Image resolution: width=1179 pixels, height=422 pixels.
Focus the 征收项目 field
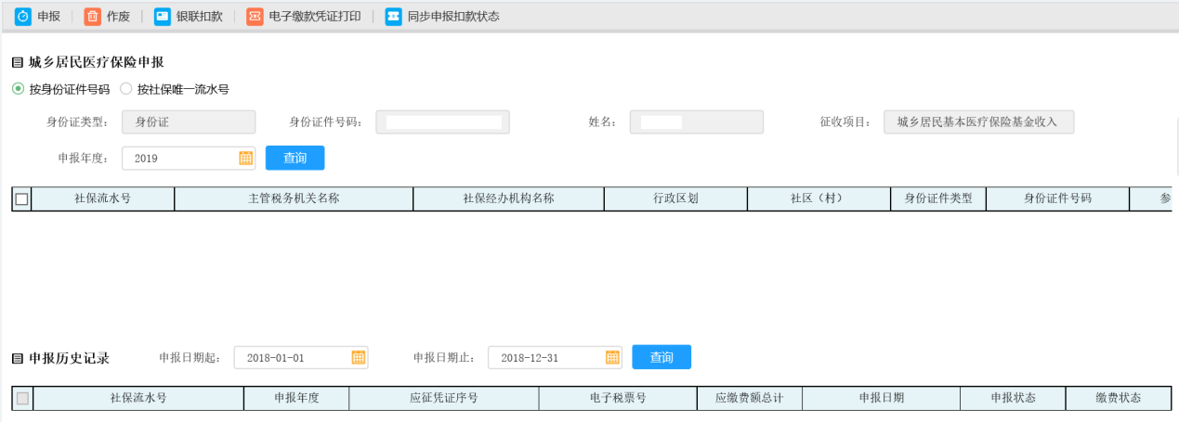pyautogui.click(x=978, y=121)
